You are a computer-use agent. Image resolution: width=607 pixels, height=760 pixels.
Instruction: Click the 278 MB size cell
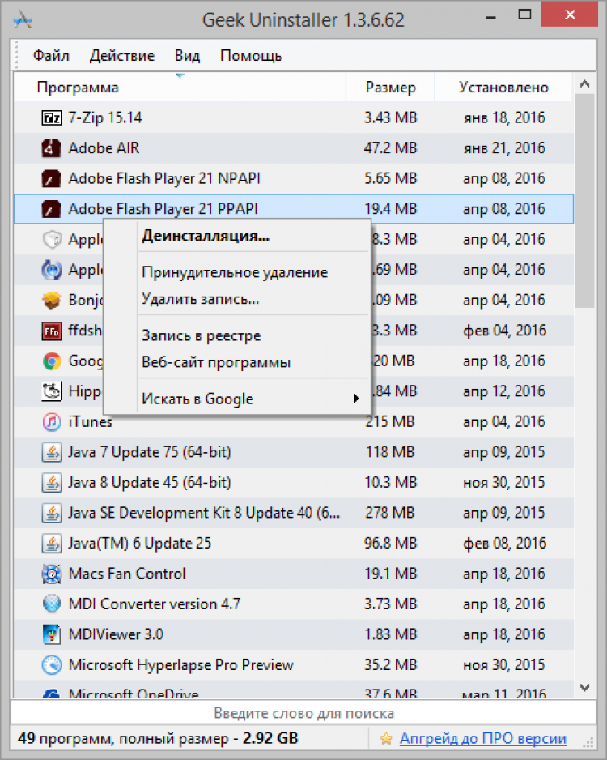tap(389, 513)
